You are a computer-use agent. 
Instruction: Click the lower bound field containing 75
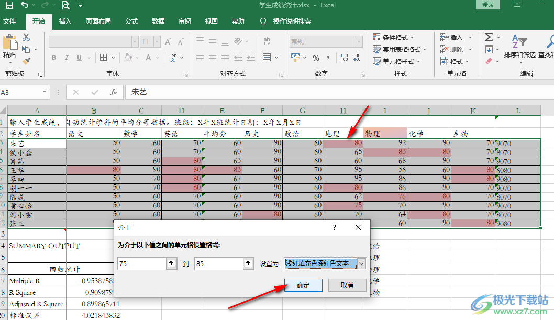(142, 263)
